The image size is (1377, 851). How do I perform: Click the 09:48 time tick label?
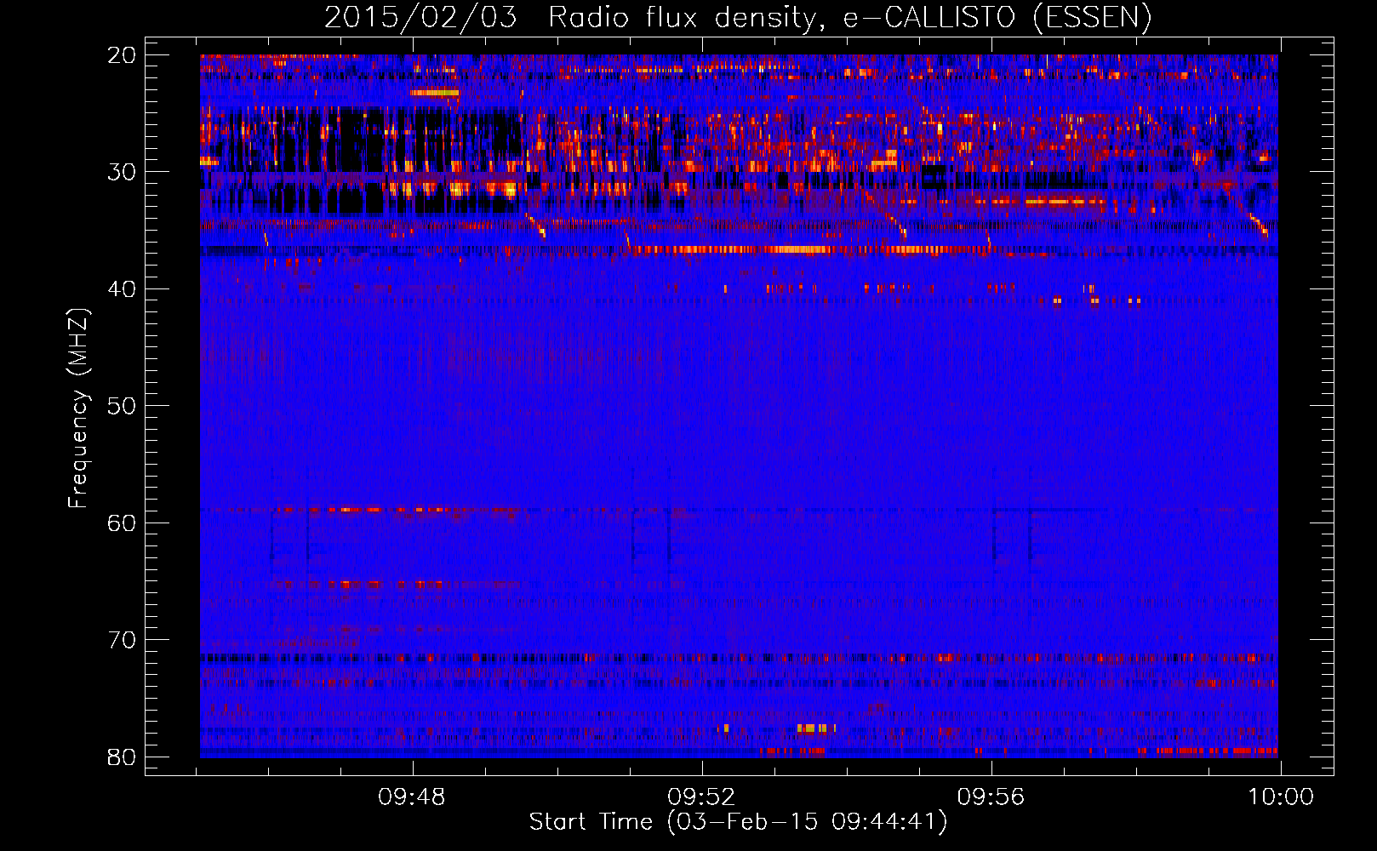(413, 797)
